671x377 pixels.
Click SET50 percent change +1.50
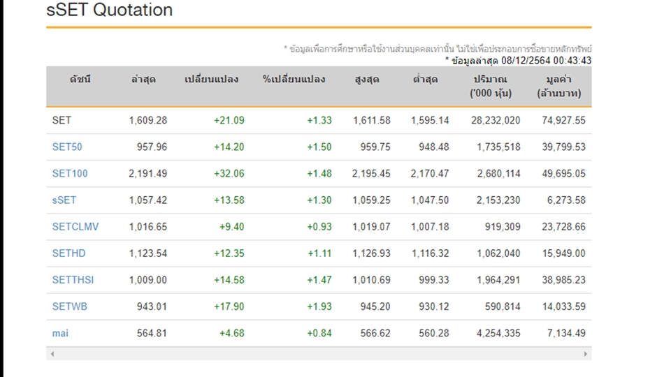click(x=319, y=147)
